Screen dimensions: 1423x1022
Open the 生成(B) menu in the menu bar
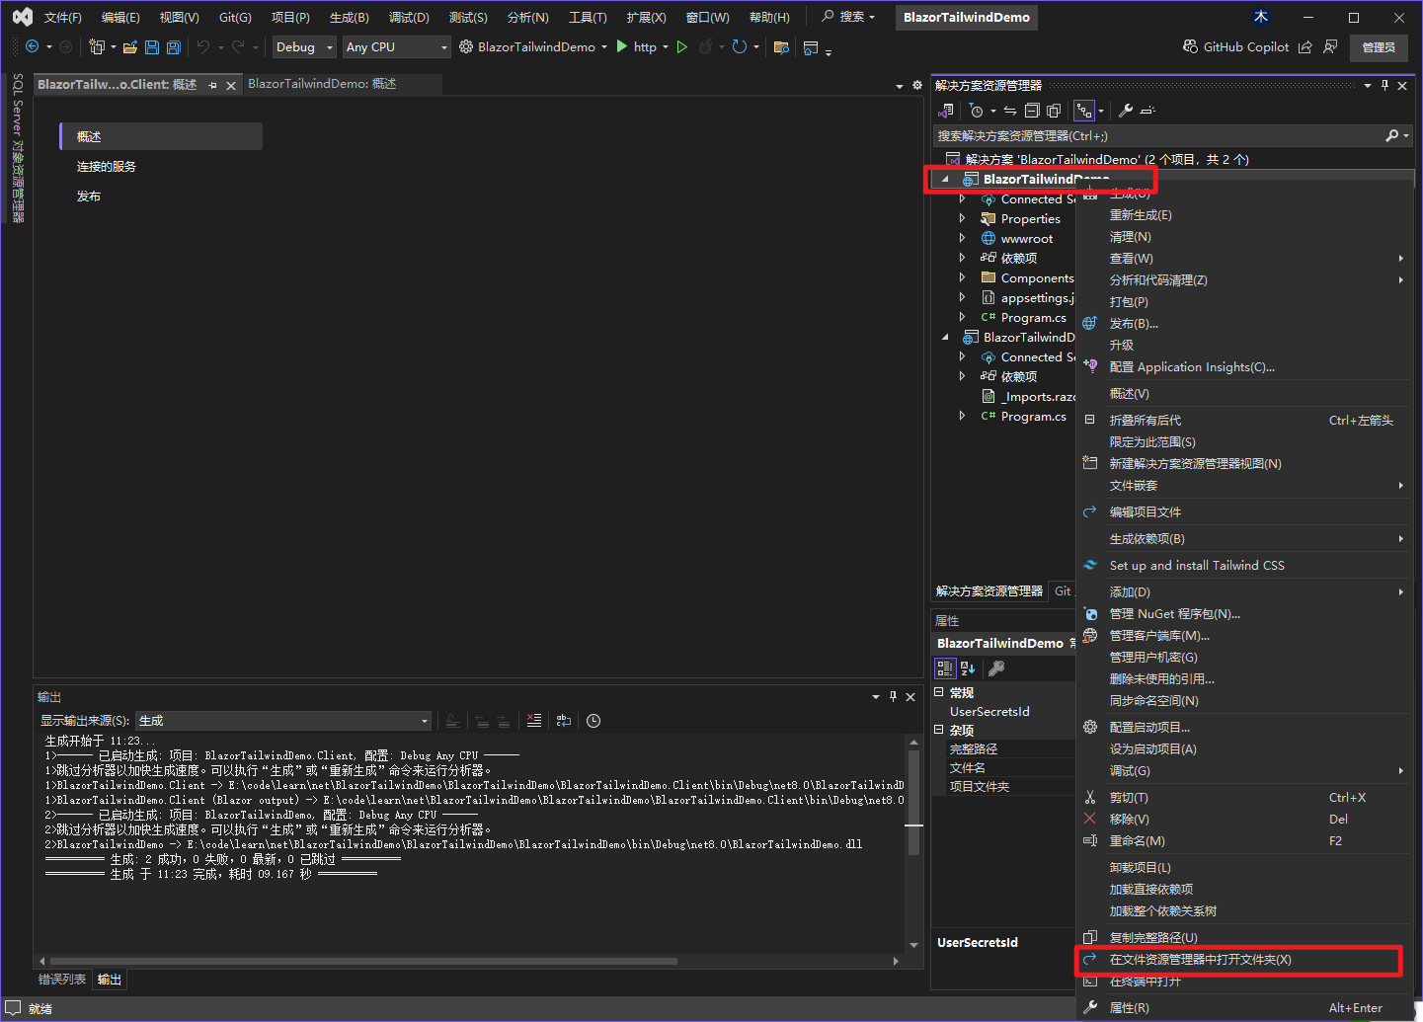[x=349, y=18]
